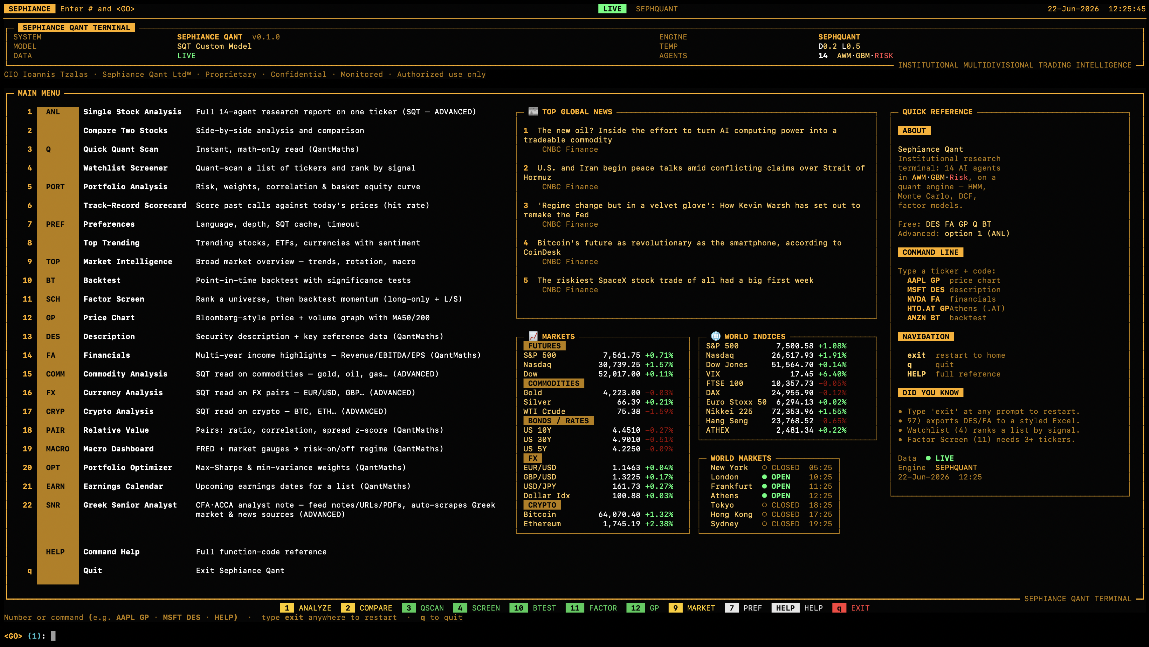Click the EUR/USD row in FX section

pyautogui.click(x=599, y=468)
